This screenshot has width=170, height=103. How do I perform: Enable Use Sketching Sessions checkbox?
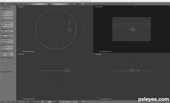click(2, 57)
